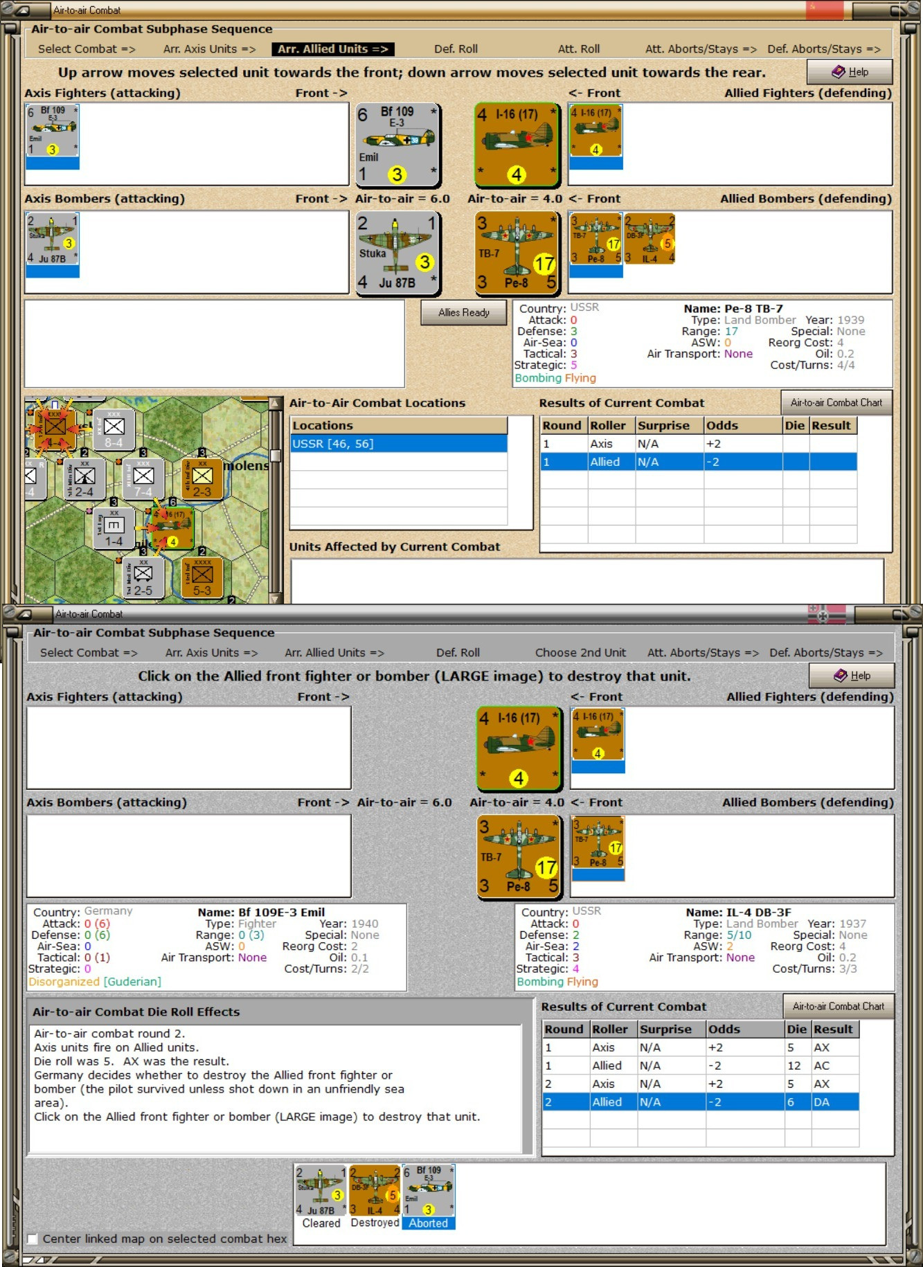This screenshot has width=923, height=1267.
Task: Click Def. Aborts/Stays step in lower window
Action: tap(826, 653)
